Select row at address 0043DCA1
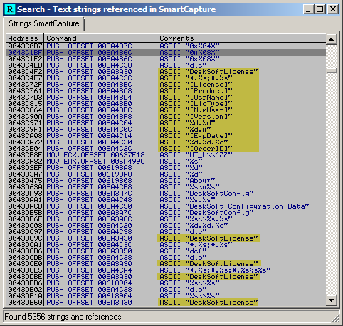The width and height of the screenshot is (343, 326). 166,245
